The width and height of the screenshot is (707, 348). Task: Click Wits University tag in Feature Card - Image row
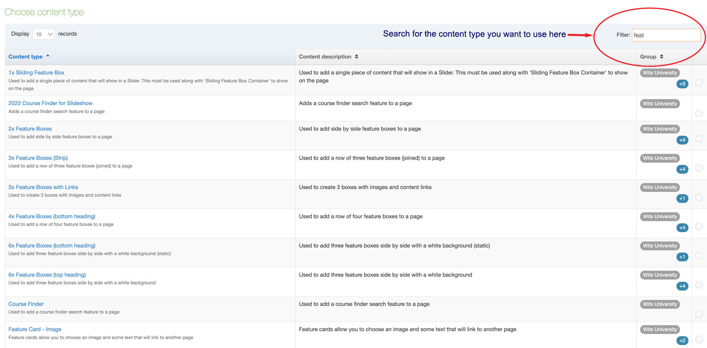[x=660, y=330]
